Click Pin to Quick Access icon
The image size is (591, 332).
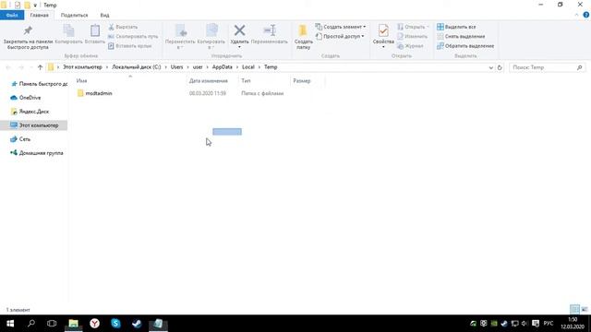point(28,30)
